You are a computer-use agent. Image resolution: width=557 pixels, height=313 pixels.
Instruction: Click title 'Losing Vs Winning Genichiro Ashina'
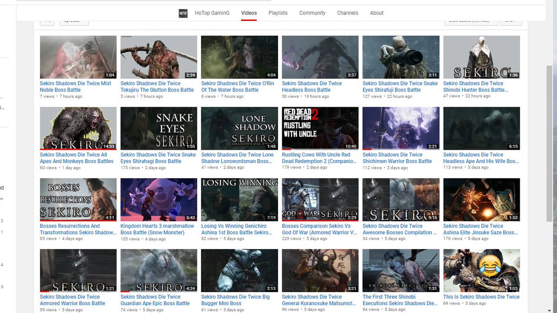tap(237, 229)
